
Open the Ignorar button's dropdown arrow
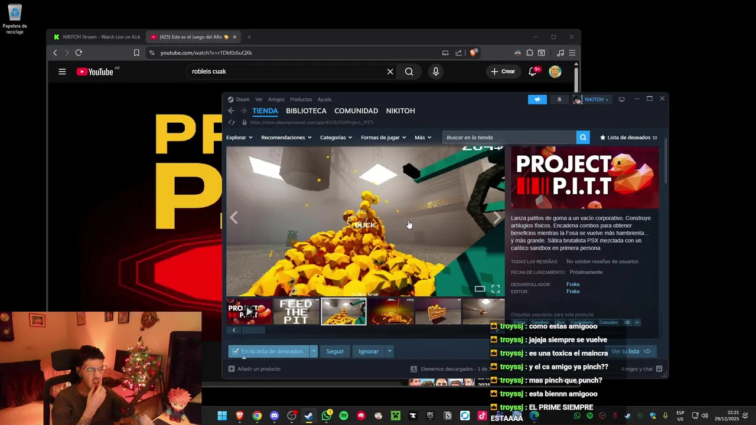389,351
